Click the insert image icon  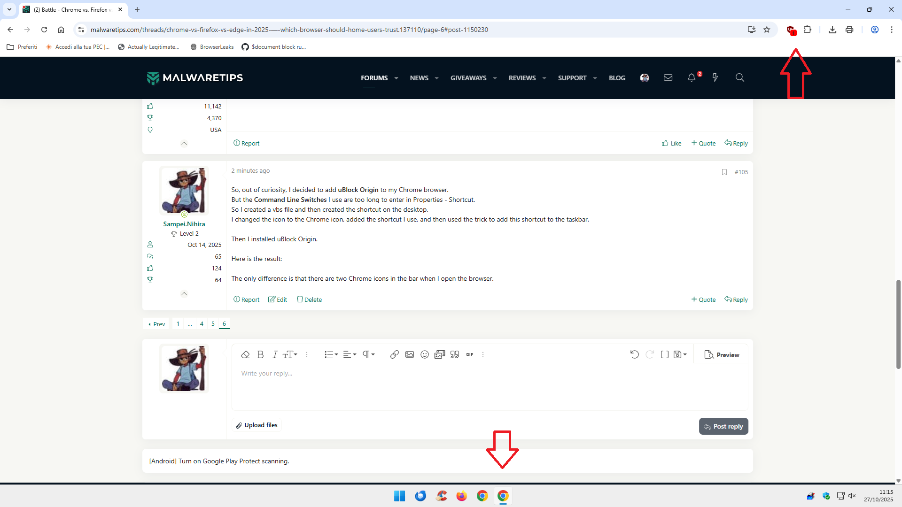tap(410, 354)
